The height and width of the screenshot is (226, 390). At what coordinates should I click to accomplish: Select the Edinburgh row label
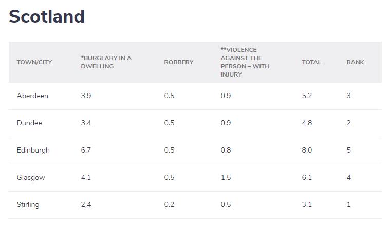click(x=33, y=150)
